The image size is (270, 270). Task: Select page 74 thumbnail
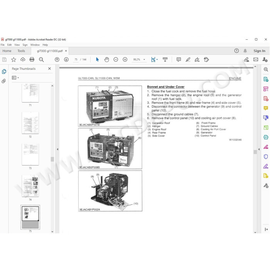[x=30, y=186]
